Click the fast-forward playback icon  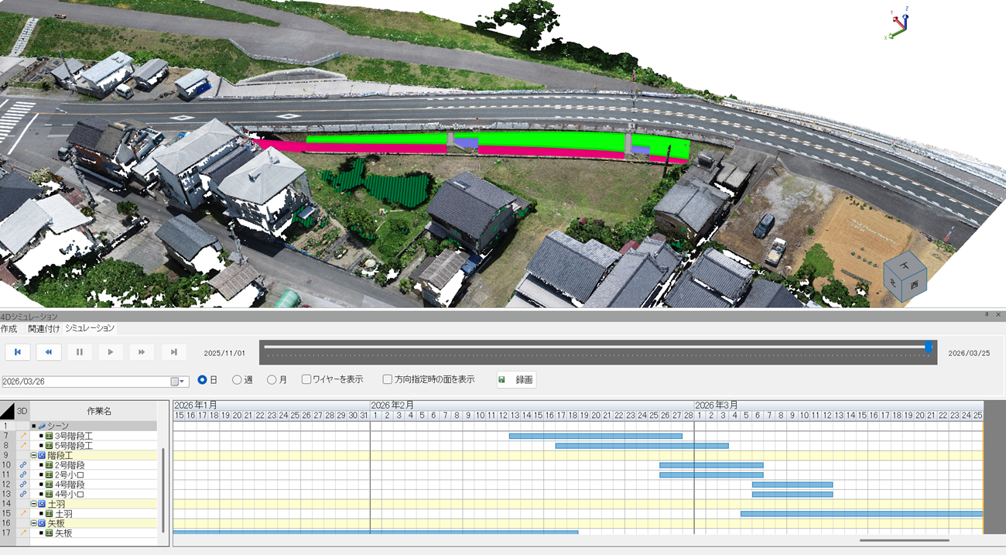(142, 352)
